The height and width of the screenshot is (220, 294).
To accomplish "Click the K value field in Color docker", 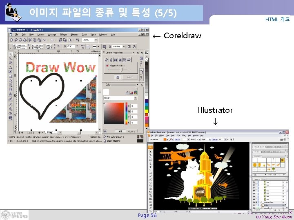I will tap(134, 123).
